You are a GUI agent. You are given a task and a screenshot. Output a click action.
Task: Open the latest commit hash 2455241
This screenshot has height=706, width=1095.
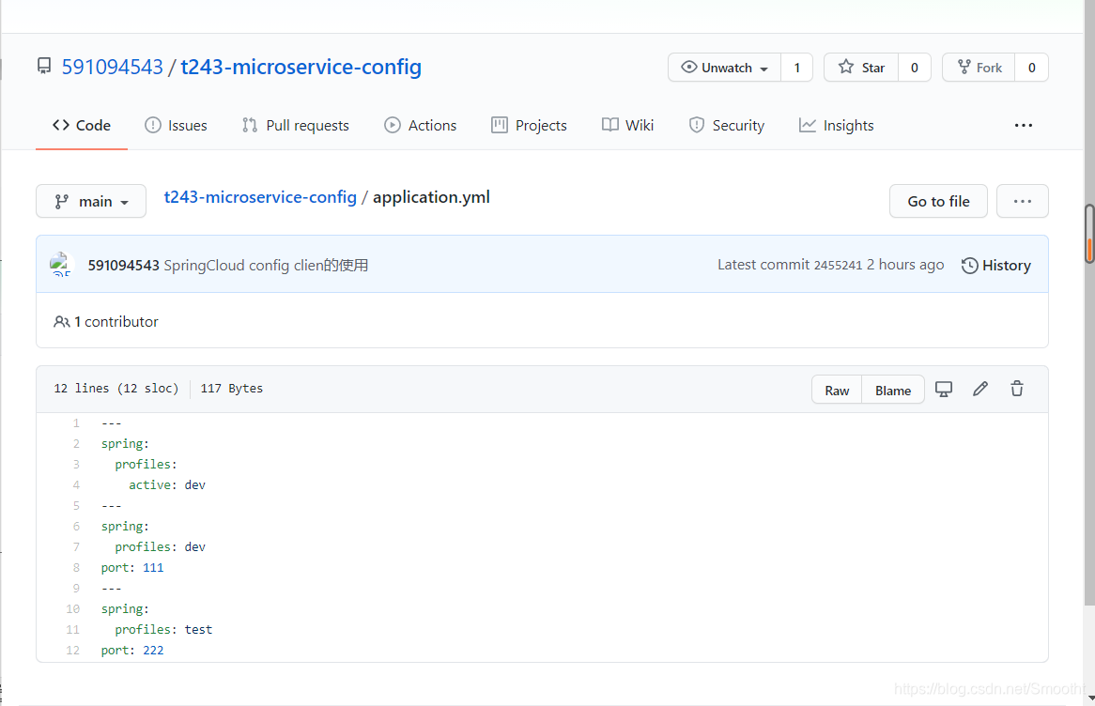pos(838,266)
